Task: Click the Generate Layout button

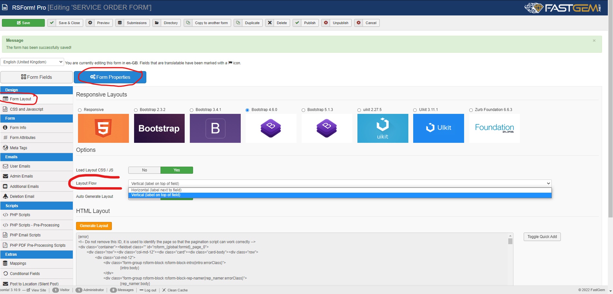Action: [x=94, y=226]
